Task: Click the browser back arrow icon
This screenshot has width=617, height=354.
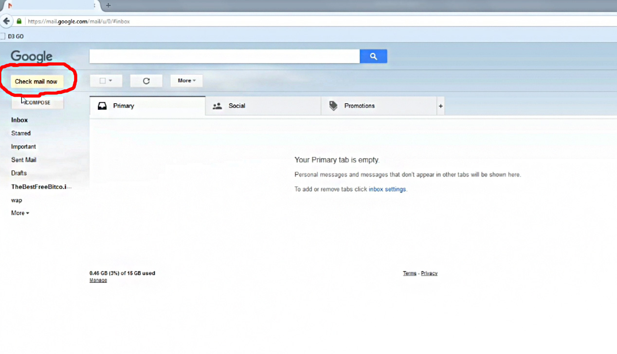Action: (x=7, y=21)
